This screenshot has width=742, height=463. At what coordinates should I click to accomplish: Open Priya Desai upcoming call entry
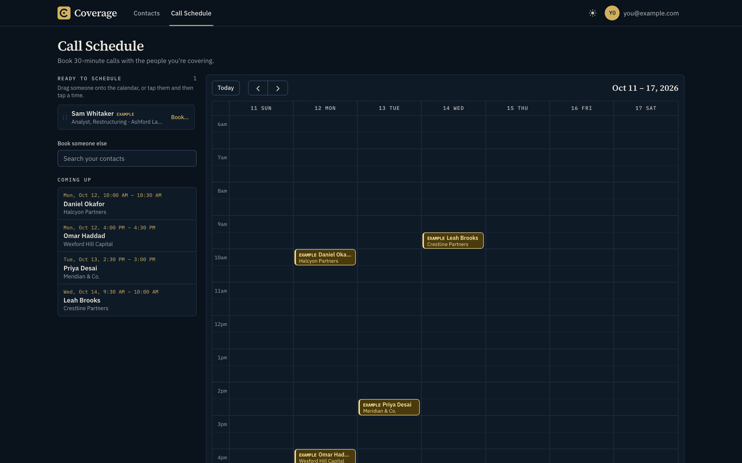click(127, 268)
